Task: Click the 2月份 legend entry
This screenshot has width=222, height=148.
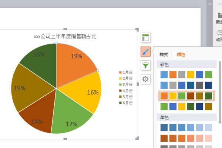Action: tap(126, 78)
